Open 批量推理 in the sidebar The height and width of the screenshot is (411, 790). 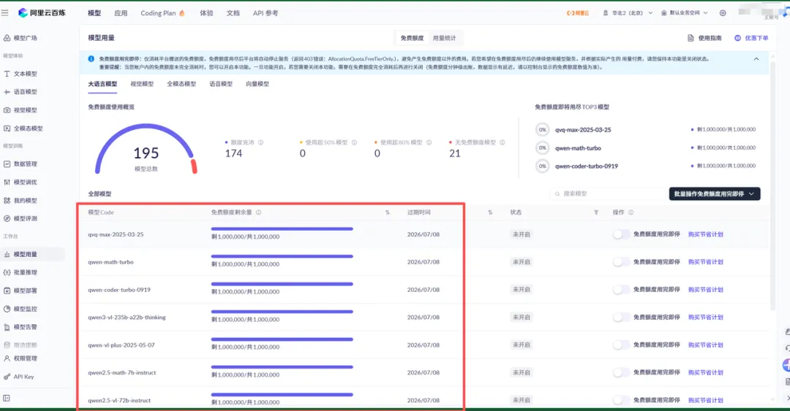20,272
